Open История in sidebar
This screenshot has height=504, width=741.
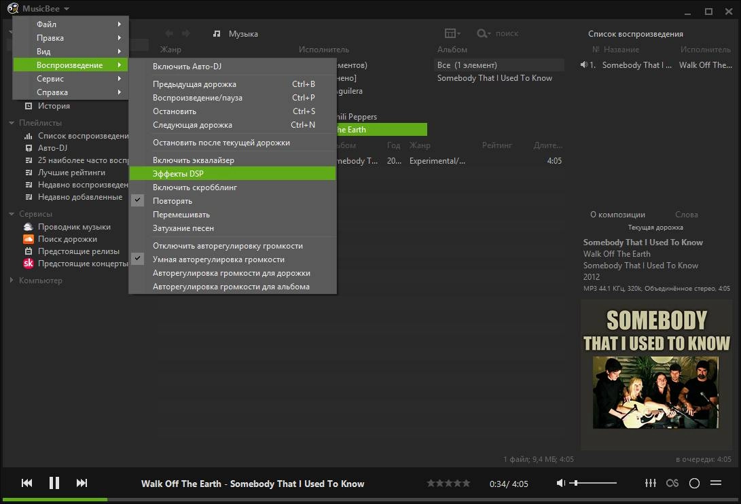point(54,106)
